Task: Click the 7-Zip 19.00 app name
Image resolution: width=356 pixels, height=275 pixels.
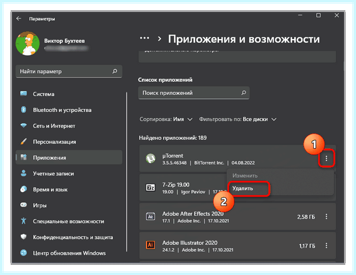Action: coord(176,184)
